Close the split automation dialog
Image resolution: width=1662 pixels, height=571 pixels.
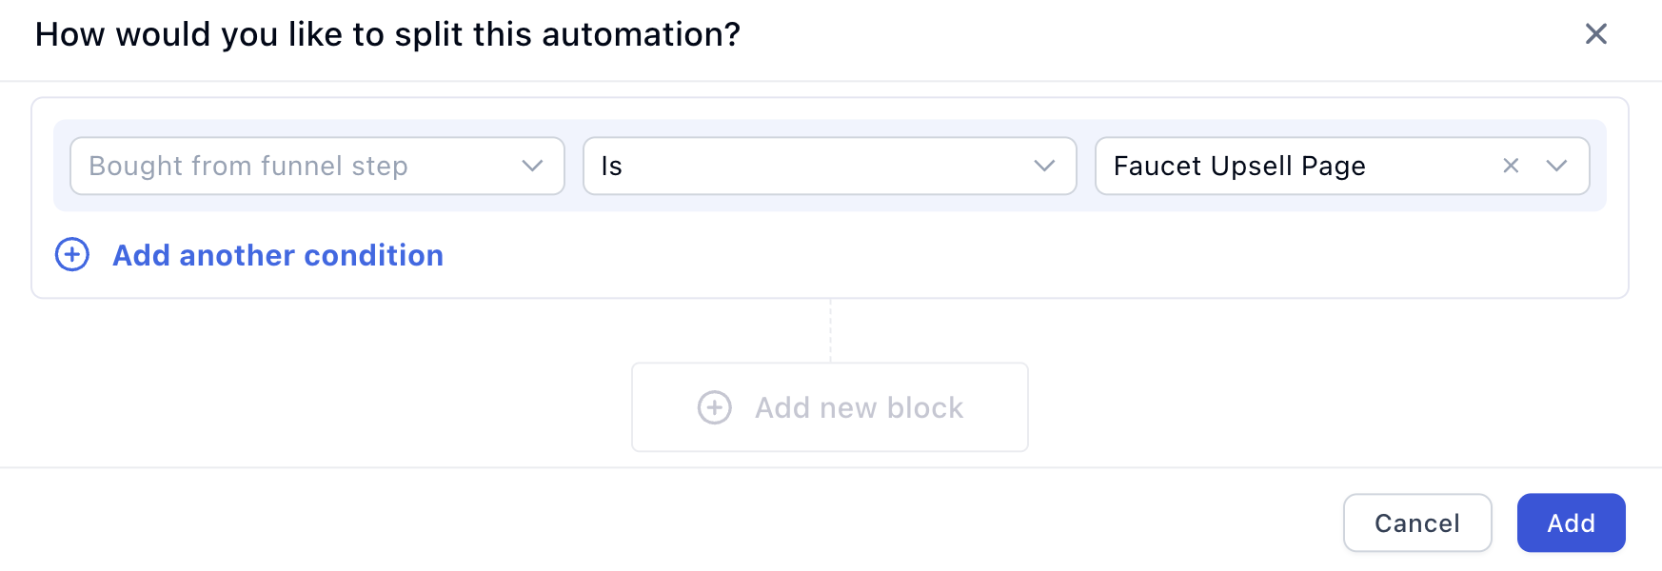[x=1595, y=34]
